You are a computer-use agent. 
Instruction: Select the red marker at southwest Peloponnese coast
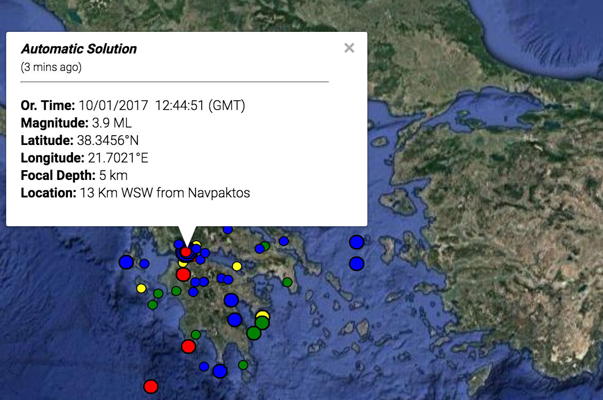pyautogui.click(x=188, y=347)
